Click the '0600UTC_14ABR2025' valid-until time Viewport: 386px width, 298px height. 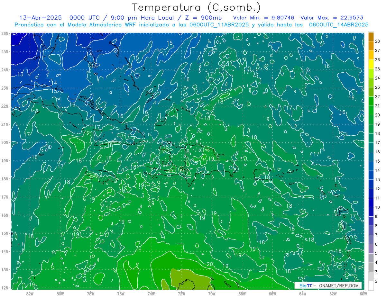click(339, 24)
